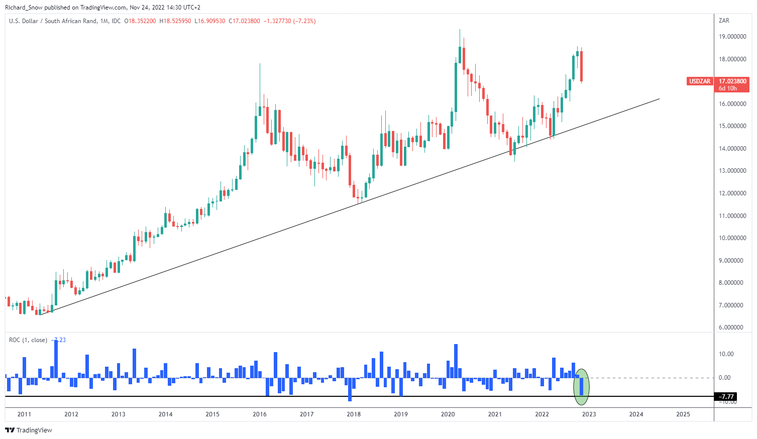Click the ZAR currency label on price axis
This screenshot has height=439, width=757.
pyautogui.click(x=724, y=21)
